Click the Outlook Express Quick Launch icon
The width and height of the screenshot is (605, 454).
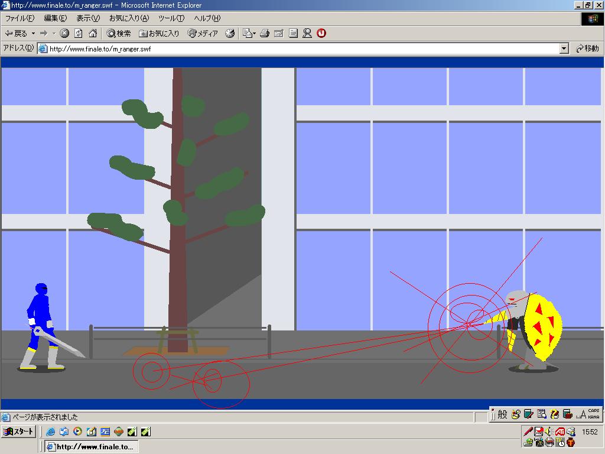point(64,432)
